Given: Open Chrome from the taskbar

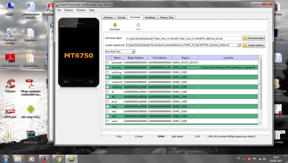Looking at the screenshot, I should pyautogui.click(x=58, y=159).
